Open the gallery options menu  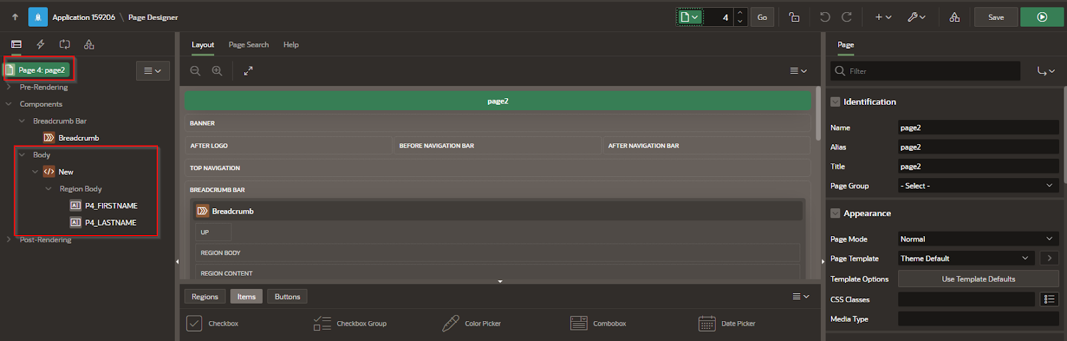[x=801, y=296]
